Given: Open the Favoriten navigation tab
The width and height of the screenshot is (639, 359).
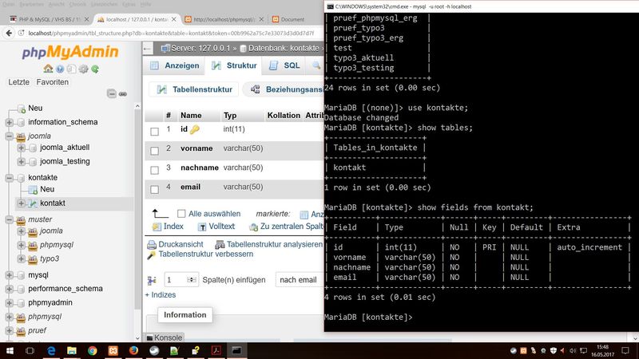Looking at the screenshot, I should click(52, 82).
